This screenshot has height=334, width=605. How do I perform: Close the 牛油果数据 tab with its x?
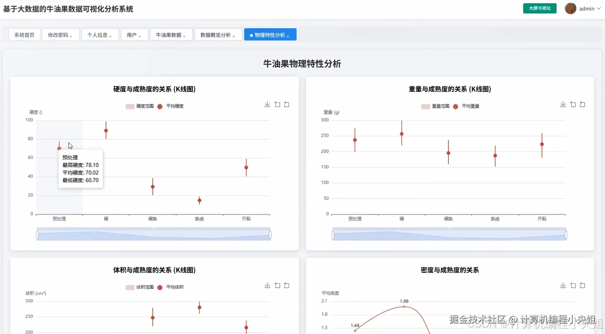(184, 36)
